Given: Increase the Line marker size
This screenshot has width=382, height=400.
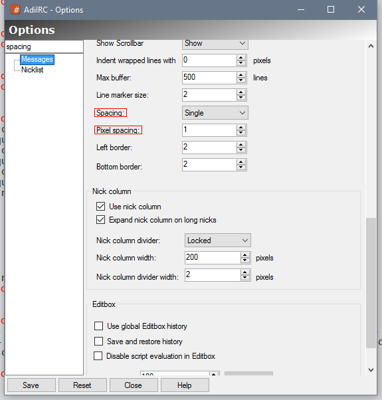Looking at the screenshot, I should (x=240, y=92).
